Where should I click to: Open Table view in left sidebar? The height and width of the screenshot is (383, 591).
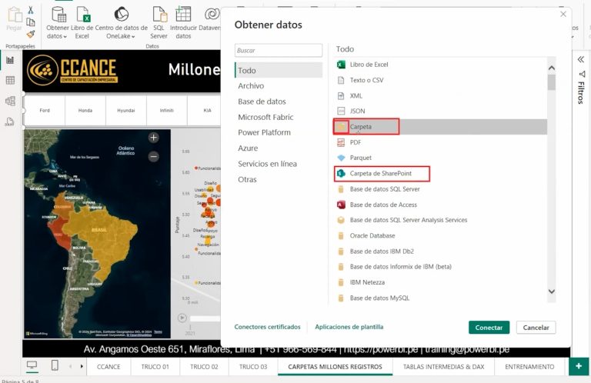click(x=10, y=80)
